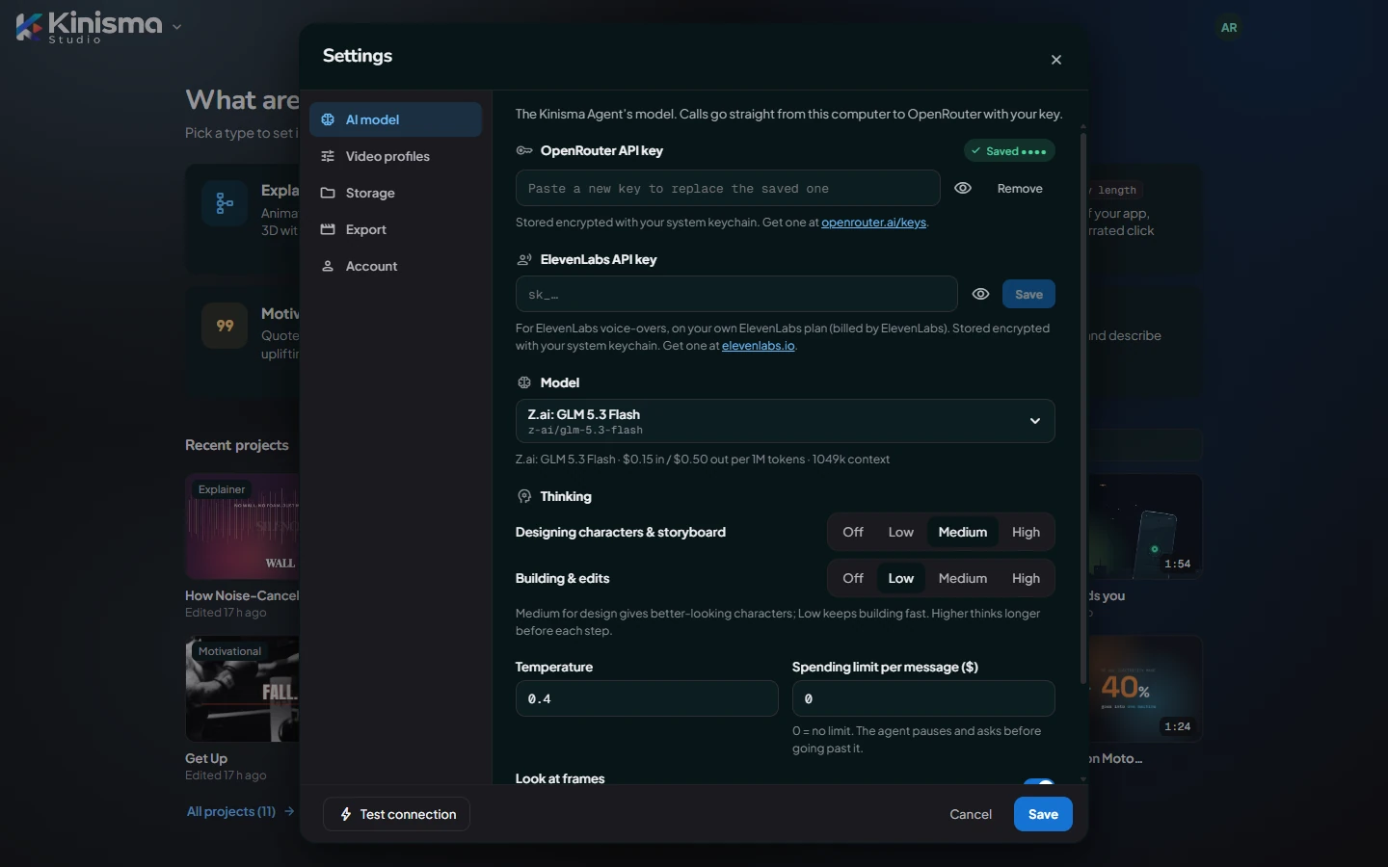The width and height of the screenshot is (1388, 867).
Task: Click the key icon beside OpenRouter API key
Action: (x=524, y=150)
